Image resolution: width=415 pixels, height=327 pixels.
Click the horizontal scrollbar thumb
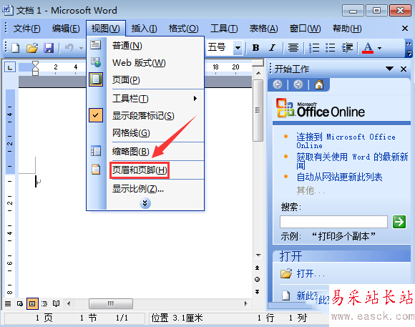(111, 303)
